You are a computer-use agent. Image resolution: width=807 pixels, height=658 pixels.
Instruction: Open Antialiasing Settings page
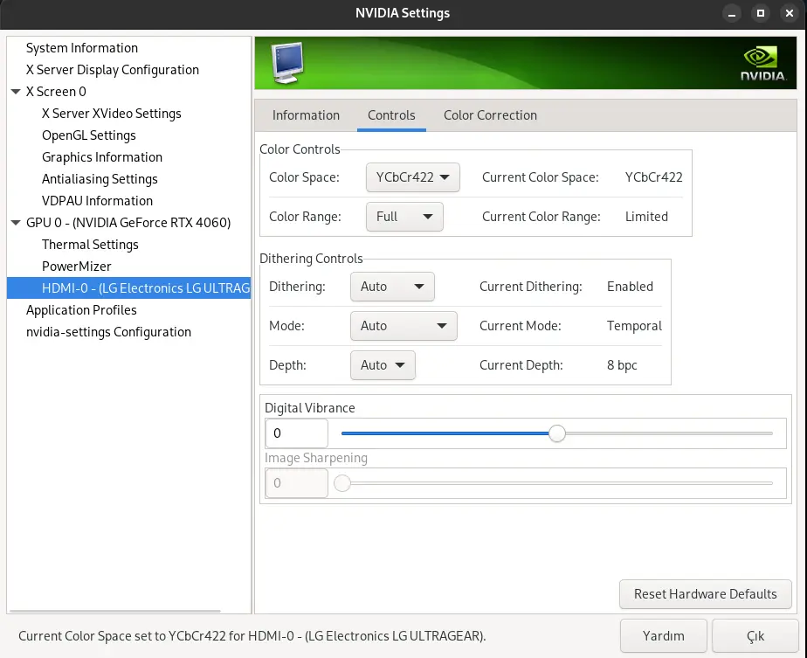100,179
